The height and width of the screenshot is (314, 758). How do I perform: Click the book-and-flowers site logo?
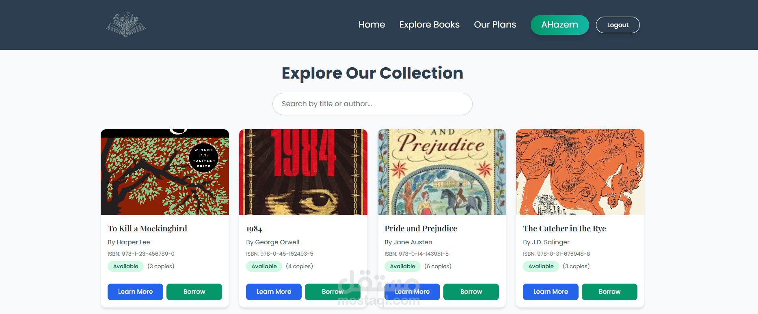(x=126, y=24)
